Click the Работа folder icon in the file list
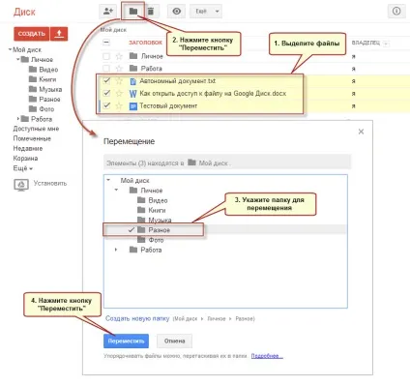 coord(133,68)
